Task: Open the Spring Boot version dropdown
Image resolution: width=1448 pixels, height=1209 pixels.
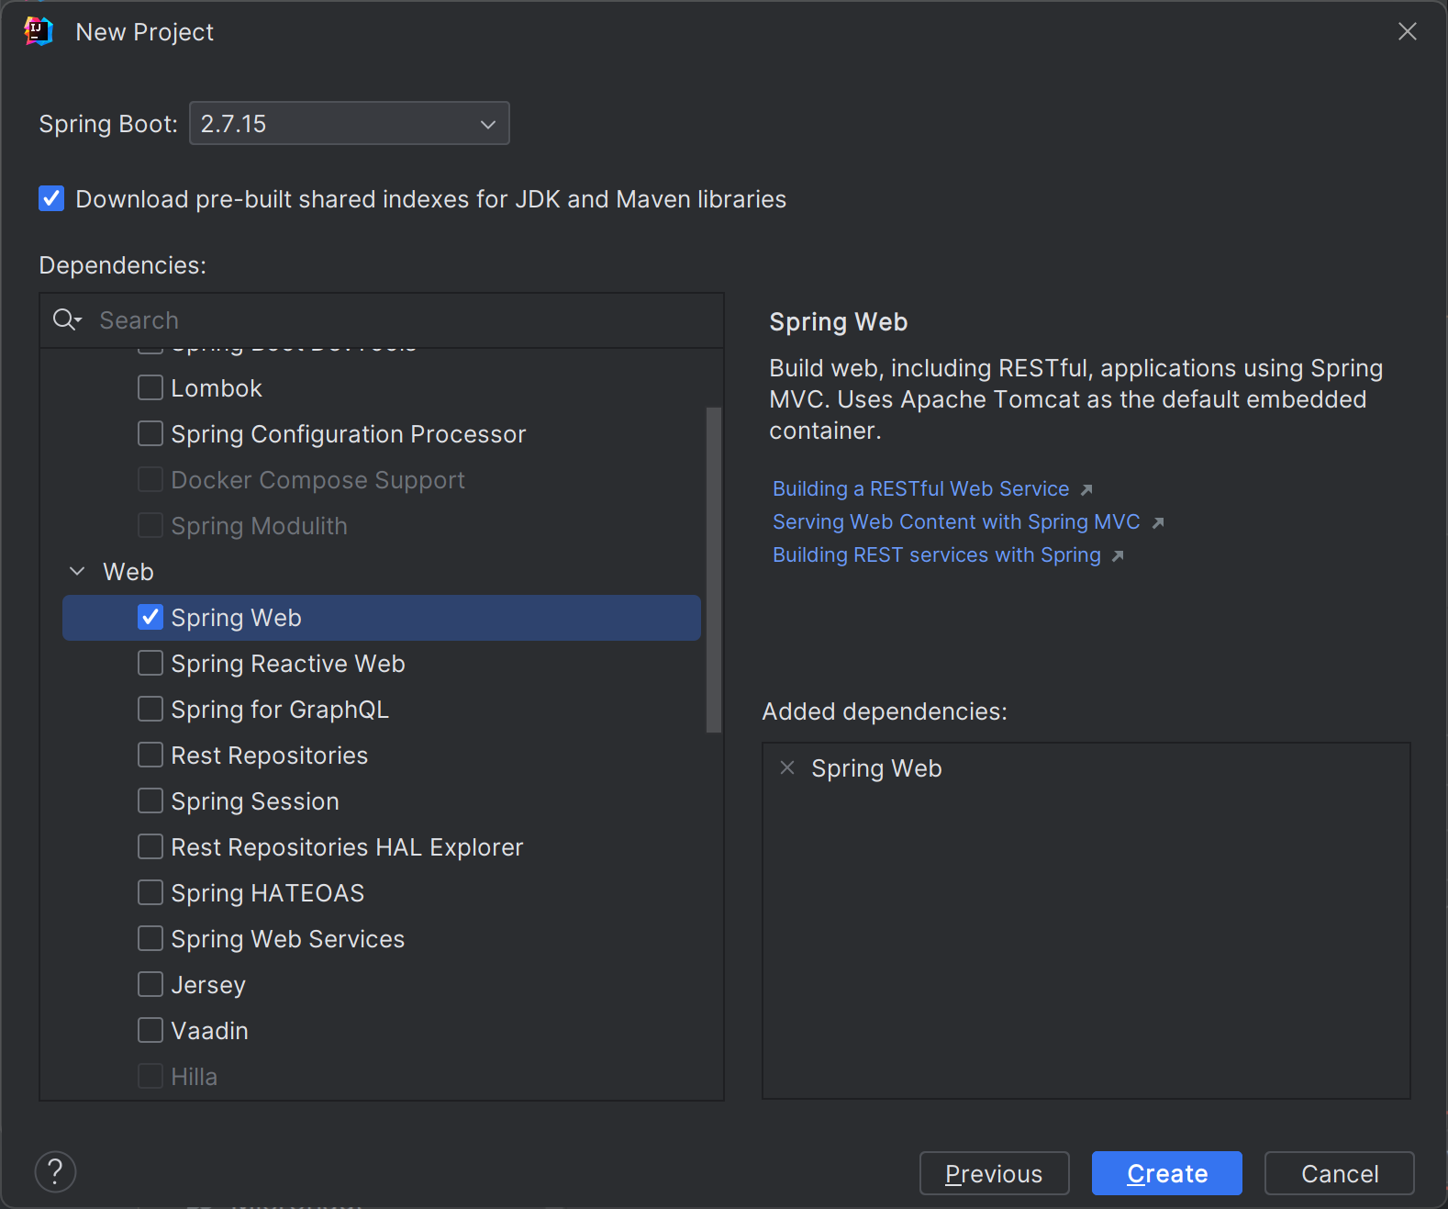Action: tap(349, 124)
